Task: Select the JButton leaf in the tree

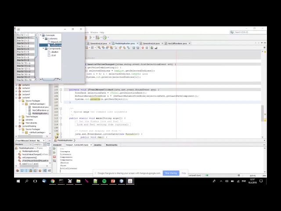Action: 54,52
